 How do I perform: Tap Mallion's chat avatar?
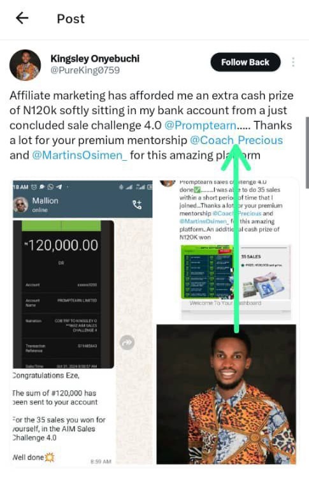21,205
